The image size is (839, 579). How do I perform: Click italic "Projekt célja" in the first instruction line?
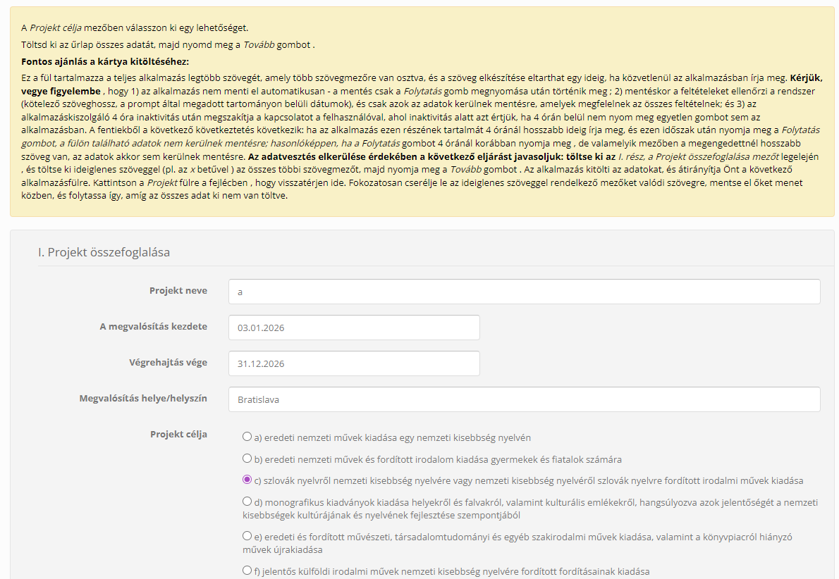[x=56, y=28]
